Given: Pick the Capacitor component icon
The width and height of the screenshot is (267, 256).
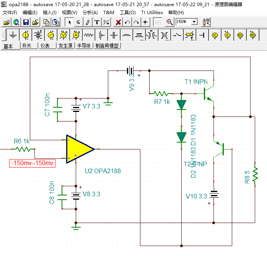Looking at the screenshot, I should coord(114,35).
